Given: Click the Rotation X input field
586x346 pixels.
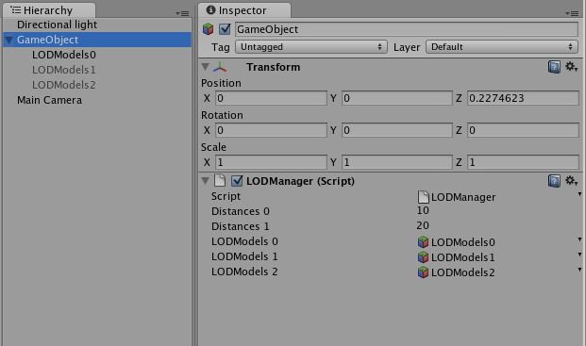Looking at the screenshot, I should (271, 130).
